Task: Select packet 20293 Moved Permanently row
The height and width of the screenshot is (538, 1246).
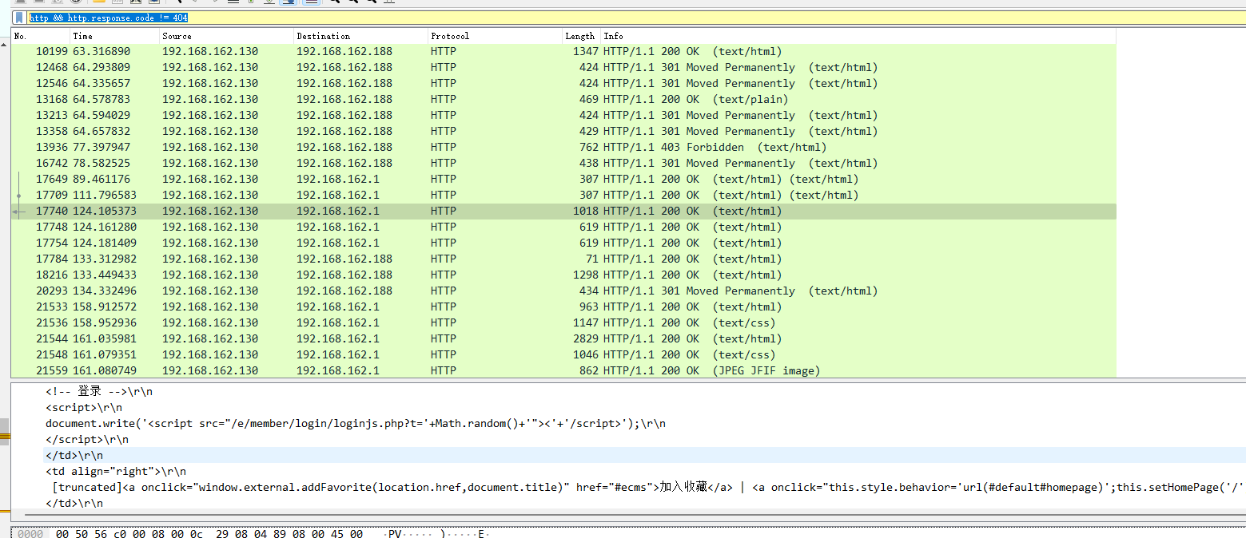Action: 563,291
